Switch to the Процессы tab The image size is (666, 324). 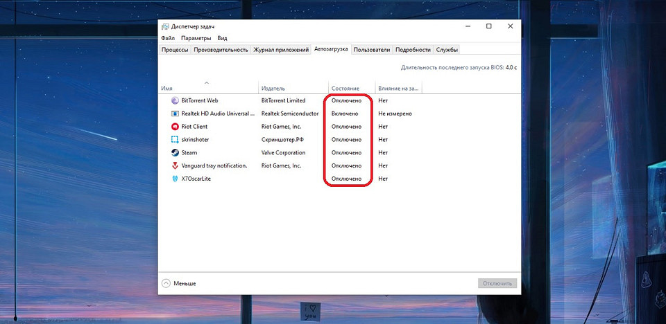point(175,50)
